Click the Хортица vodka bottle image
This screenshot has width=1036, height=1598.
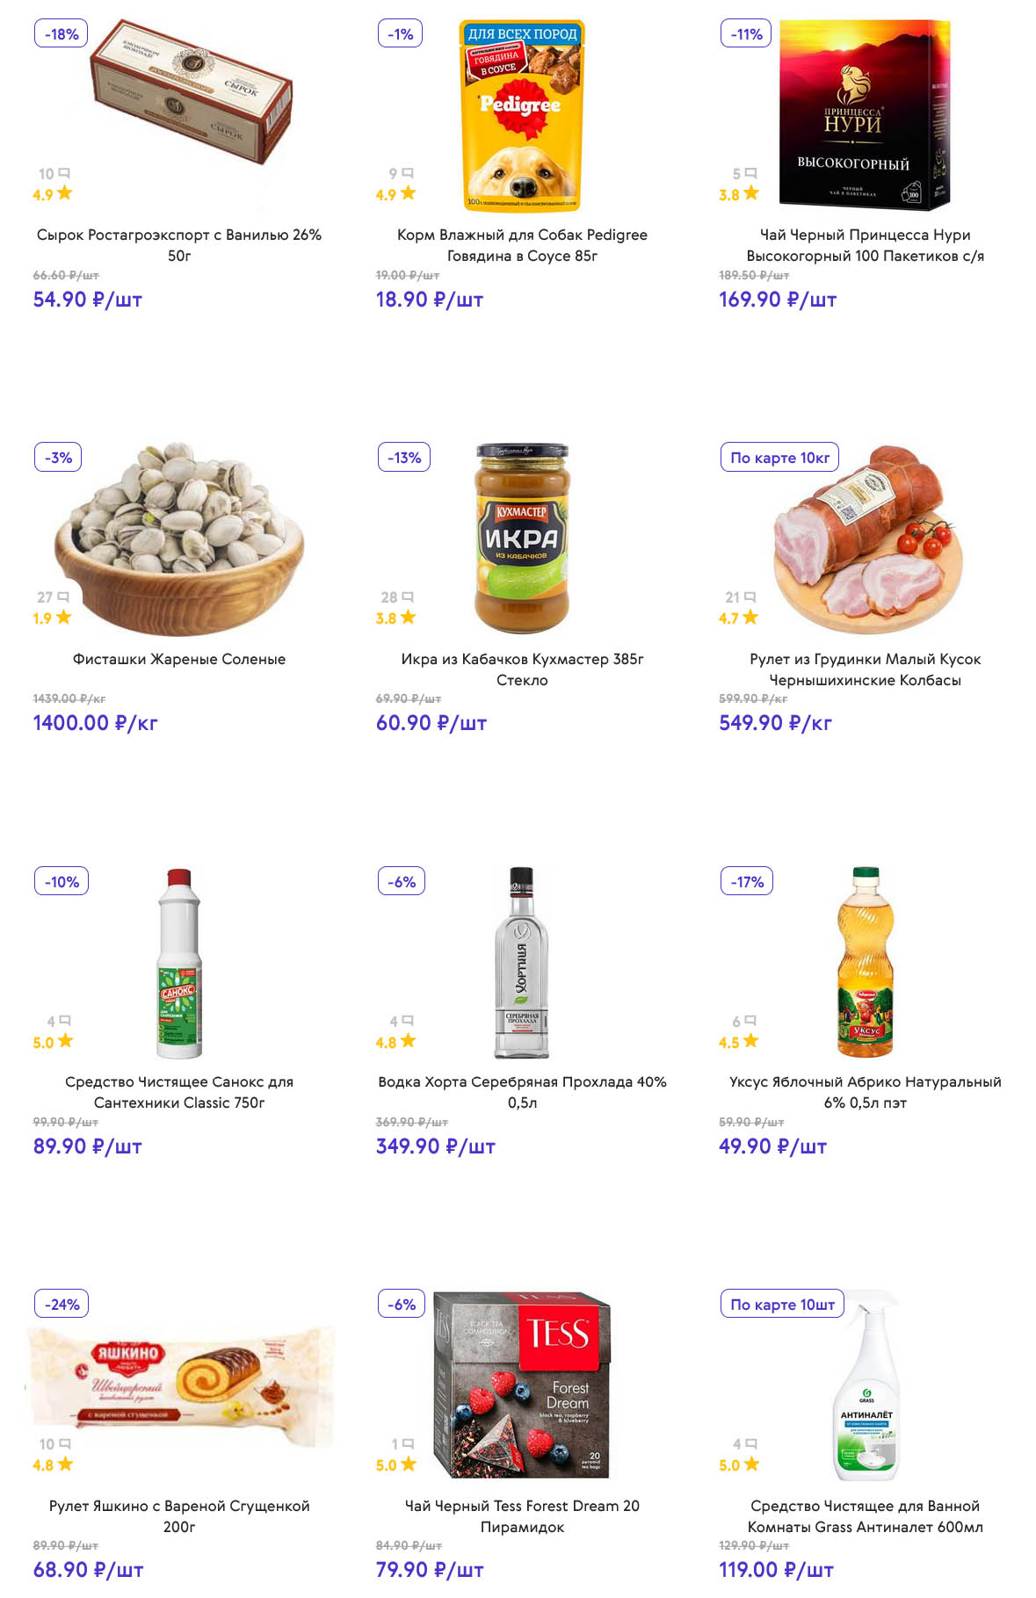(x=522, y=962)
